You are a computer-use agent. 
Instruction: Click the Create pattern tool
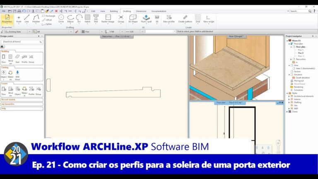tap(185, 19)
